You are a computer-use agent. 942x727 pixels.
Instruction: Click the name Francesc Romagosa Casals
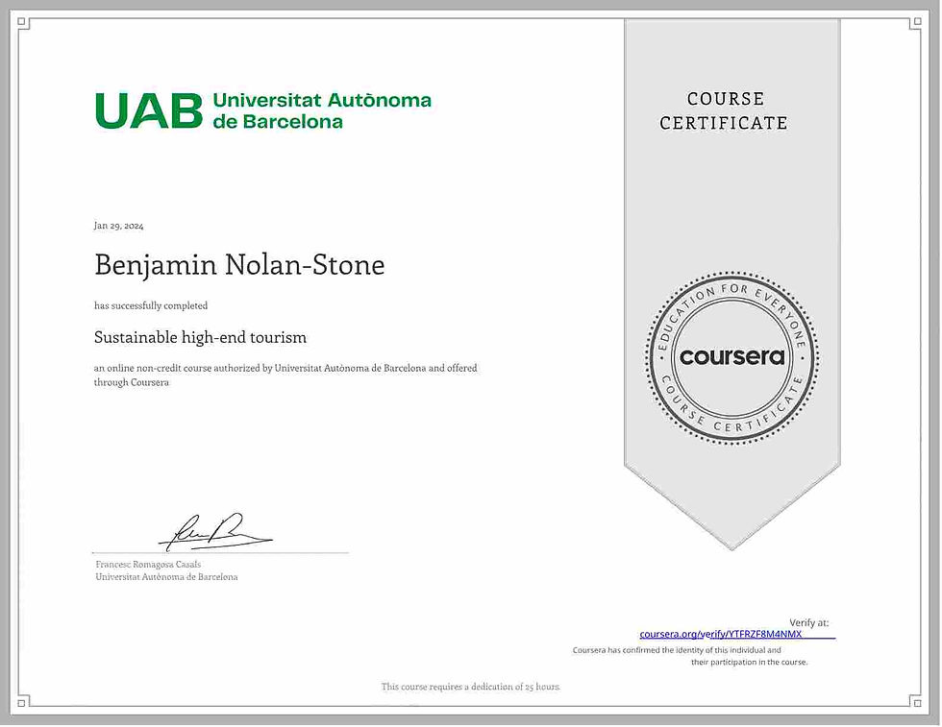(x=148, y=565)
